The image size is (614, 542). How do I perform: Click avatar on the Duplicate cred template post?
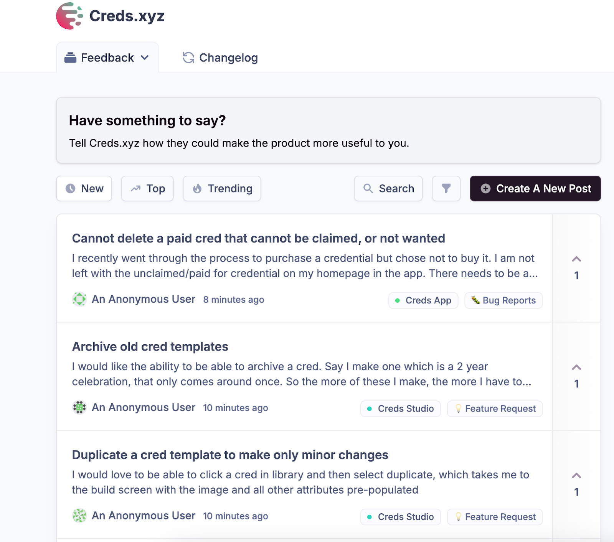coord(79,516)
